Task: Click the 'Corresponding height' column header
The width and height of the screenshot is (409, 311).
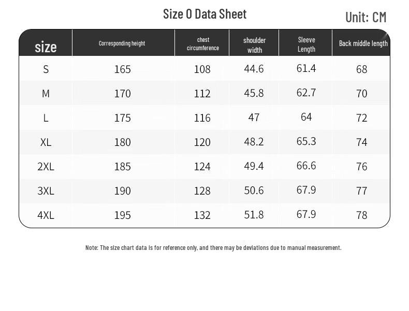Action: tap(122, 43)
